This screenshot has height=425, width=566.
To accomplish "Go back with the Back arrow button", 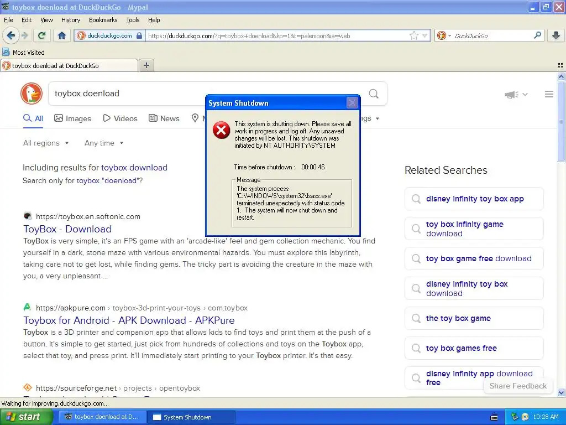I will point(11,35).
